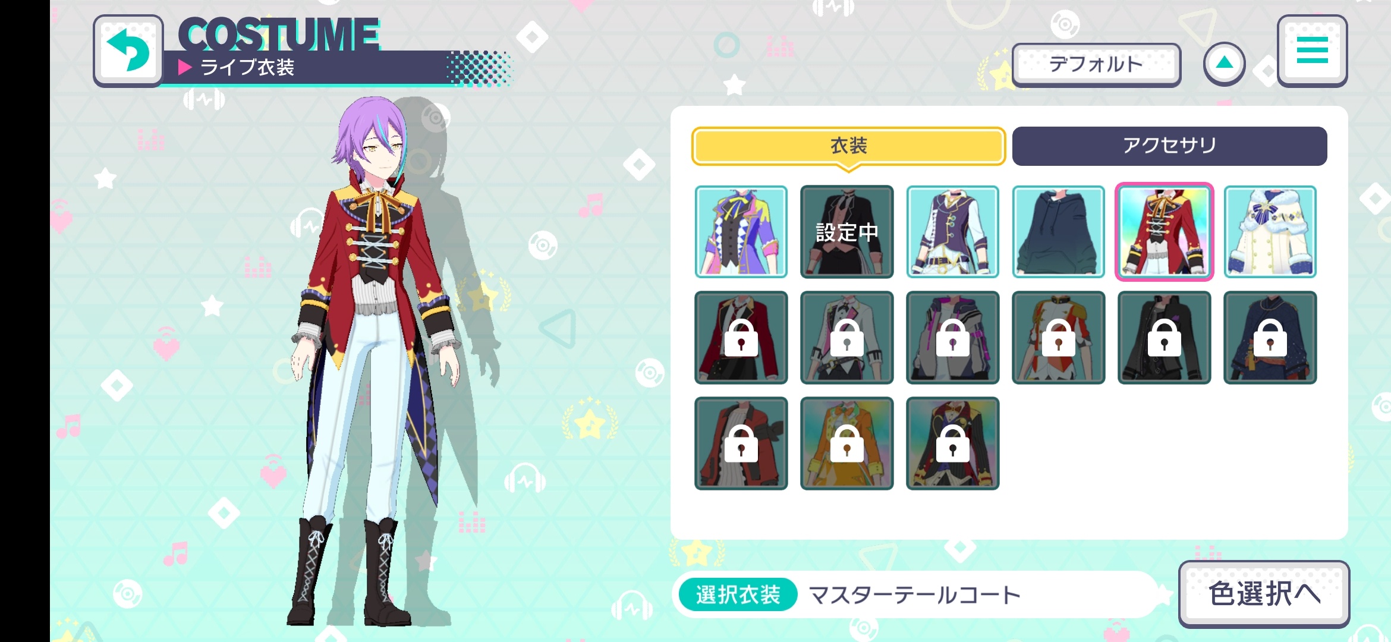Choose the purple vest costume thumbnail
This screenshot has width=1391, height=642.
pos(953,232)
